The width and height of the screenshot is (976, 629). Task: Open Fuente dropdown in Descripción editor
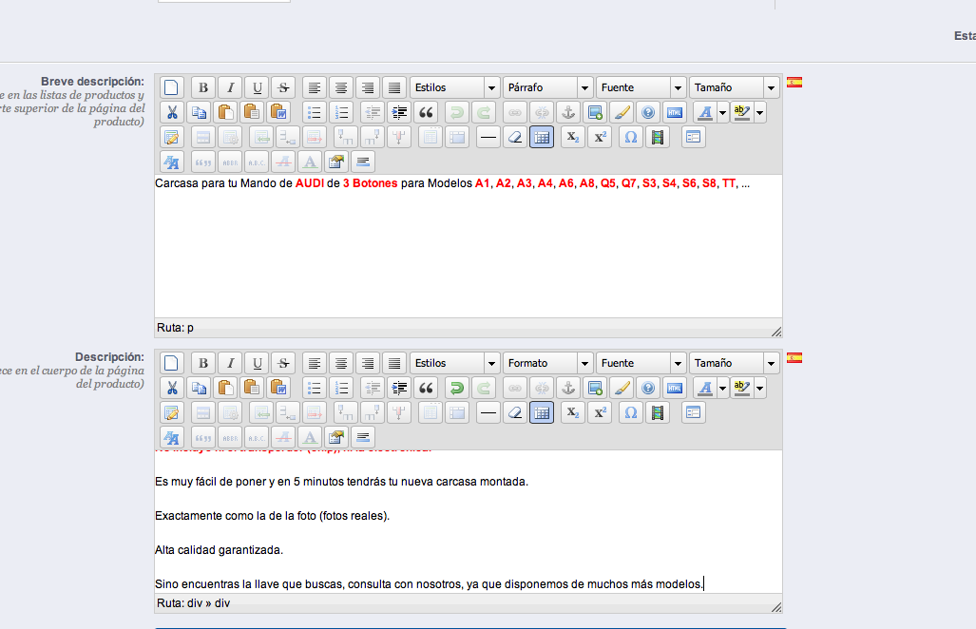tap(641, 363)
